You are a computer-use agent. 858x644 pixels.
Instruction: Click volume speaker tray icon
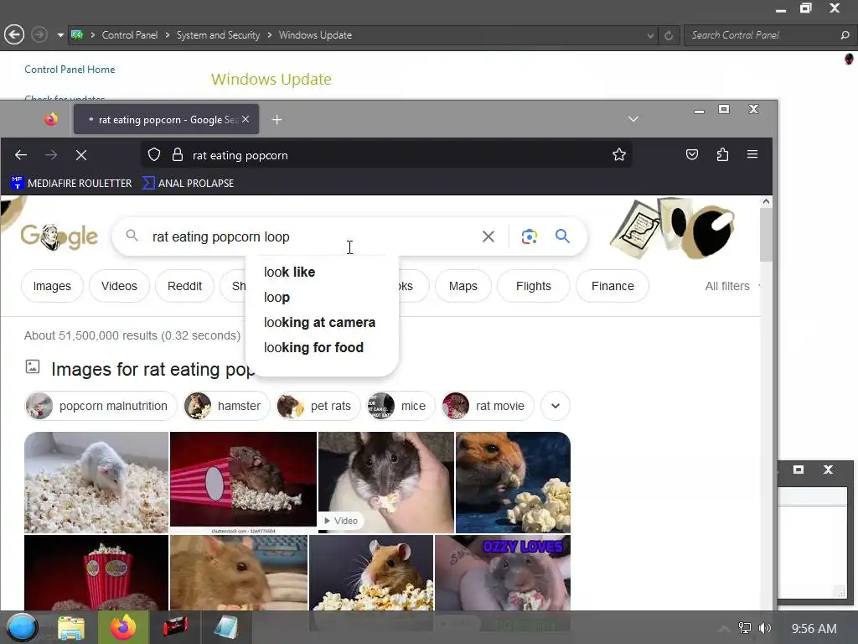765,628
